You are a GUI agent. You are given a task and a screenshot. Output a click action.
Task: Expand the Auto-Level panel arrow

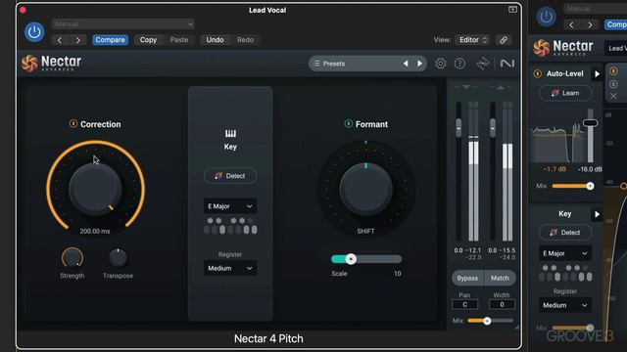pos(597,74)
